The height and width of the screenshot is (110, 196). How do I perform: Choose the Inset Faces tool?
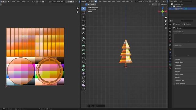click(x=84, y=50)
